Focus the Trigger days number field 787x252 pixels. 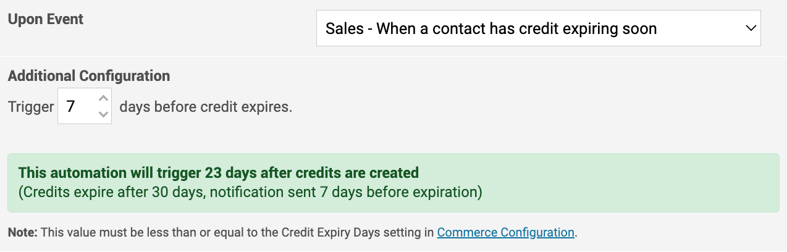pos(85,106)
